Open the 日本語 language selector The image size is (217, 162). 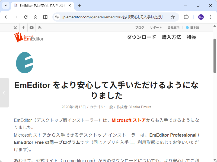192,28
